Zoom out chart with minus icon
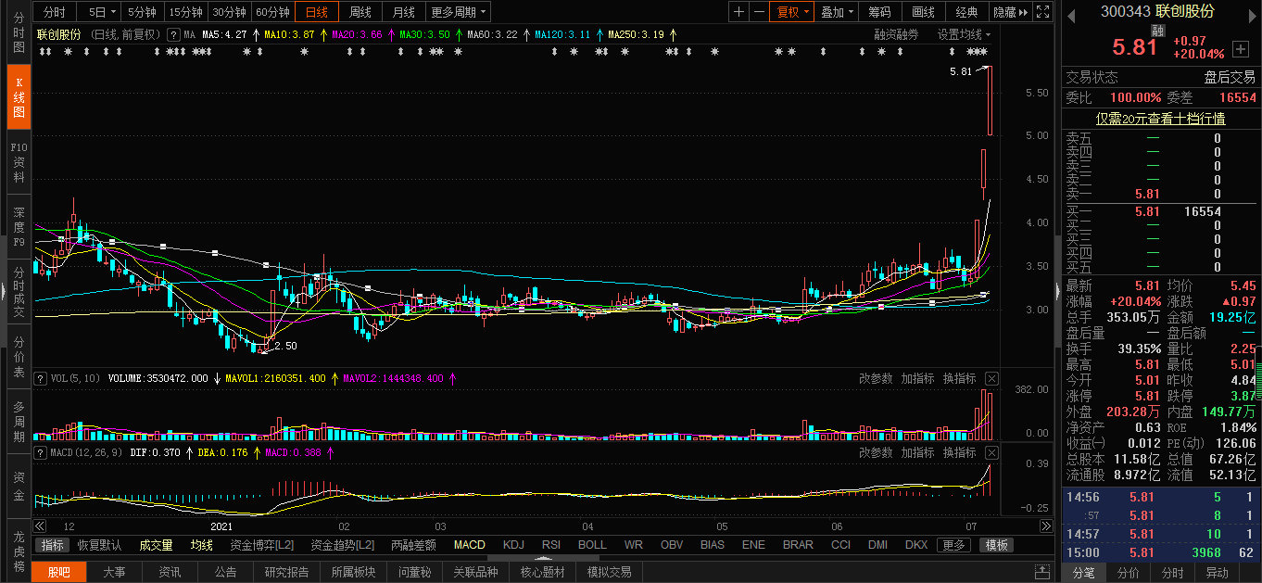The height and width of the screenshot is (583, 1262). click(759, 12)
